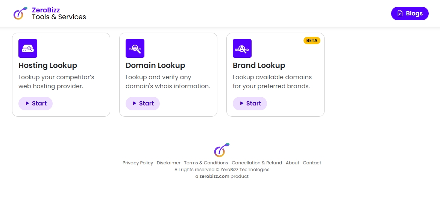Click the ZeroBizz Tools & Services title
440x197 pixels.
click(59, 14)
